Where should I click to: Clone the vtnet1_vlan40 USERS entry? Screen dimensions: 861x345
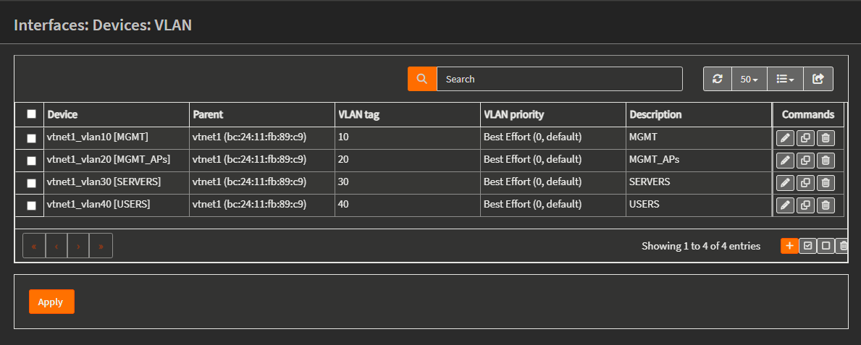[805, 205]
